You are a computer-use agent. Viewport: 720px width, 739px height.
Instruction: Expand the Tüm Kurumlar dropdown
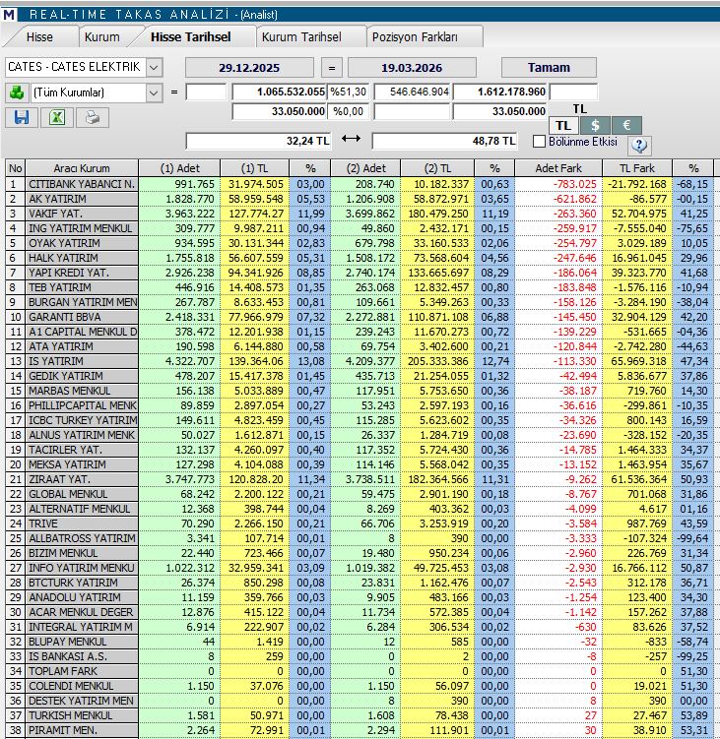coord(154,92)
